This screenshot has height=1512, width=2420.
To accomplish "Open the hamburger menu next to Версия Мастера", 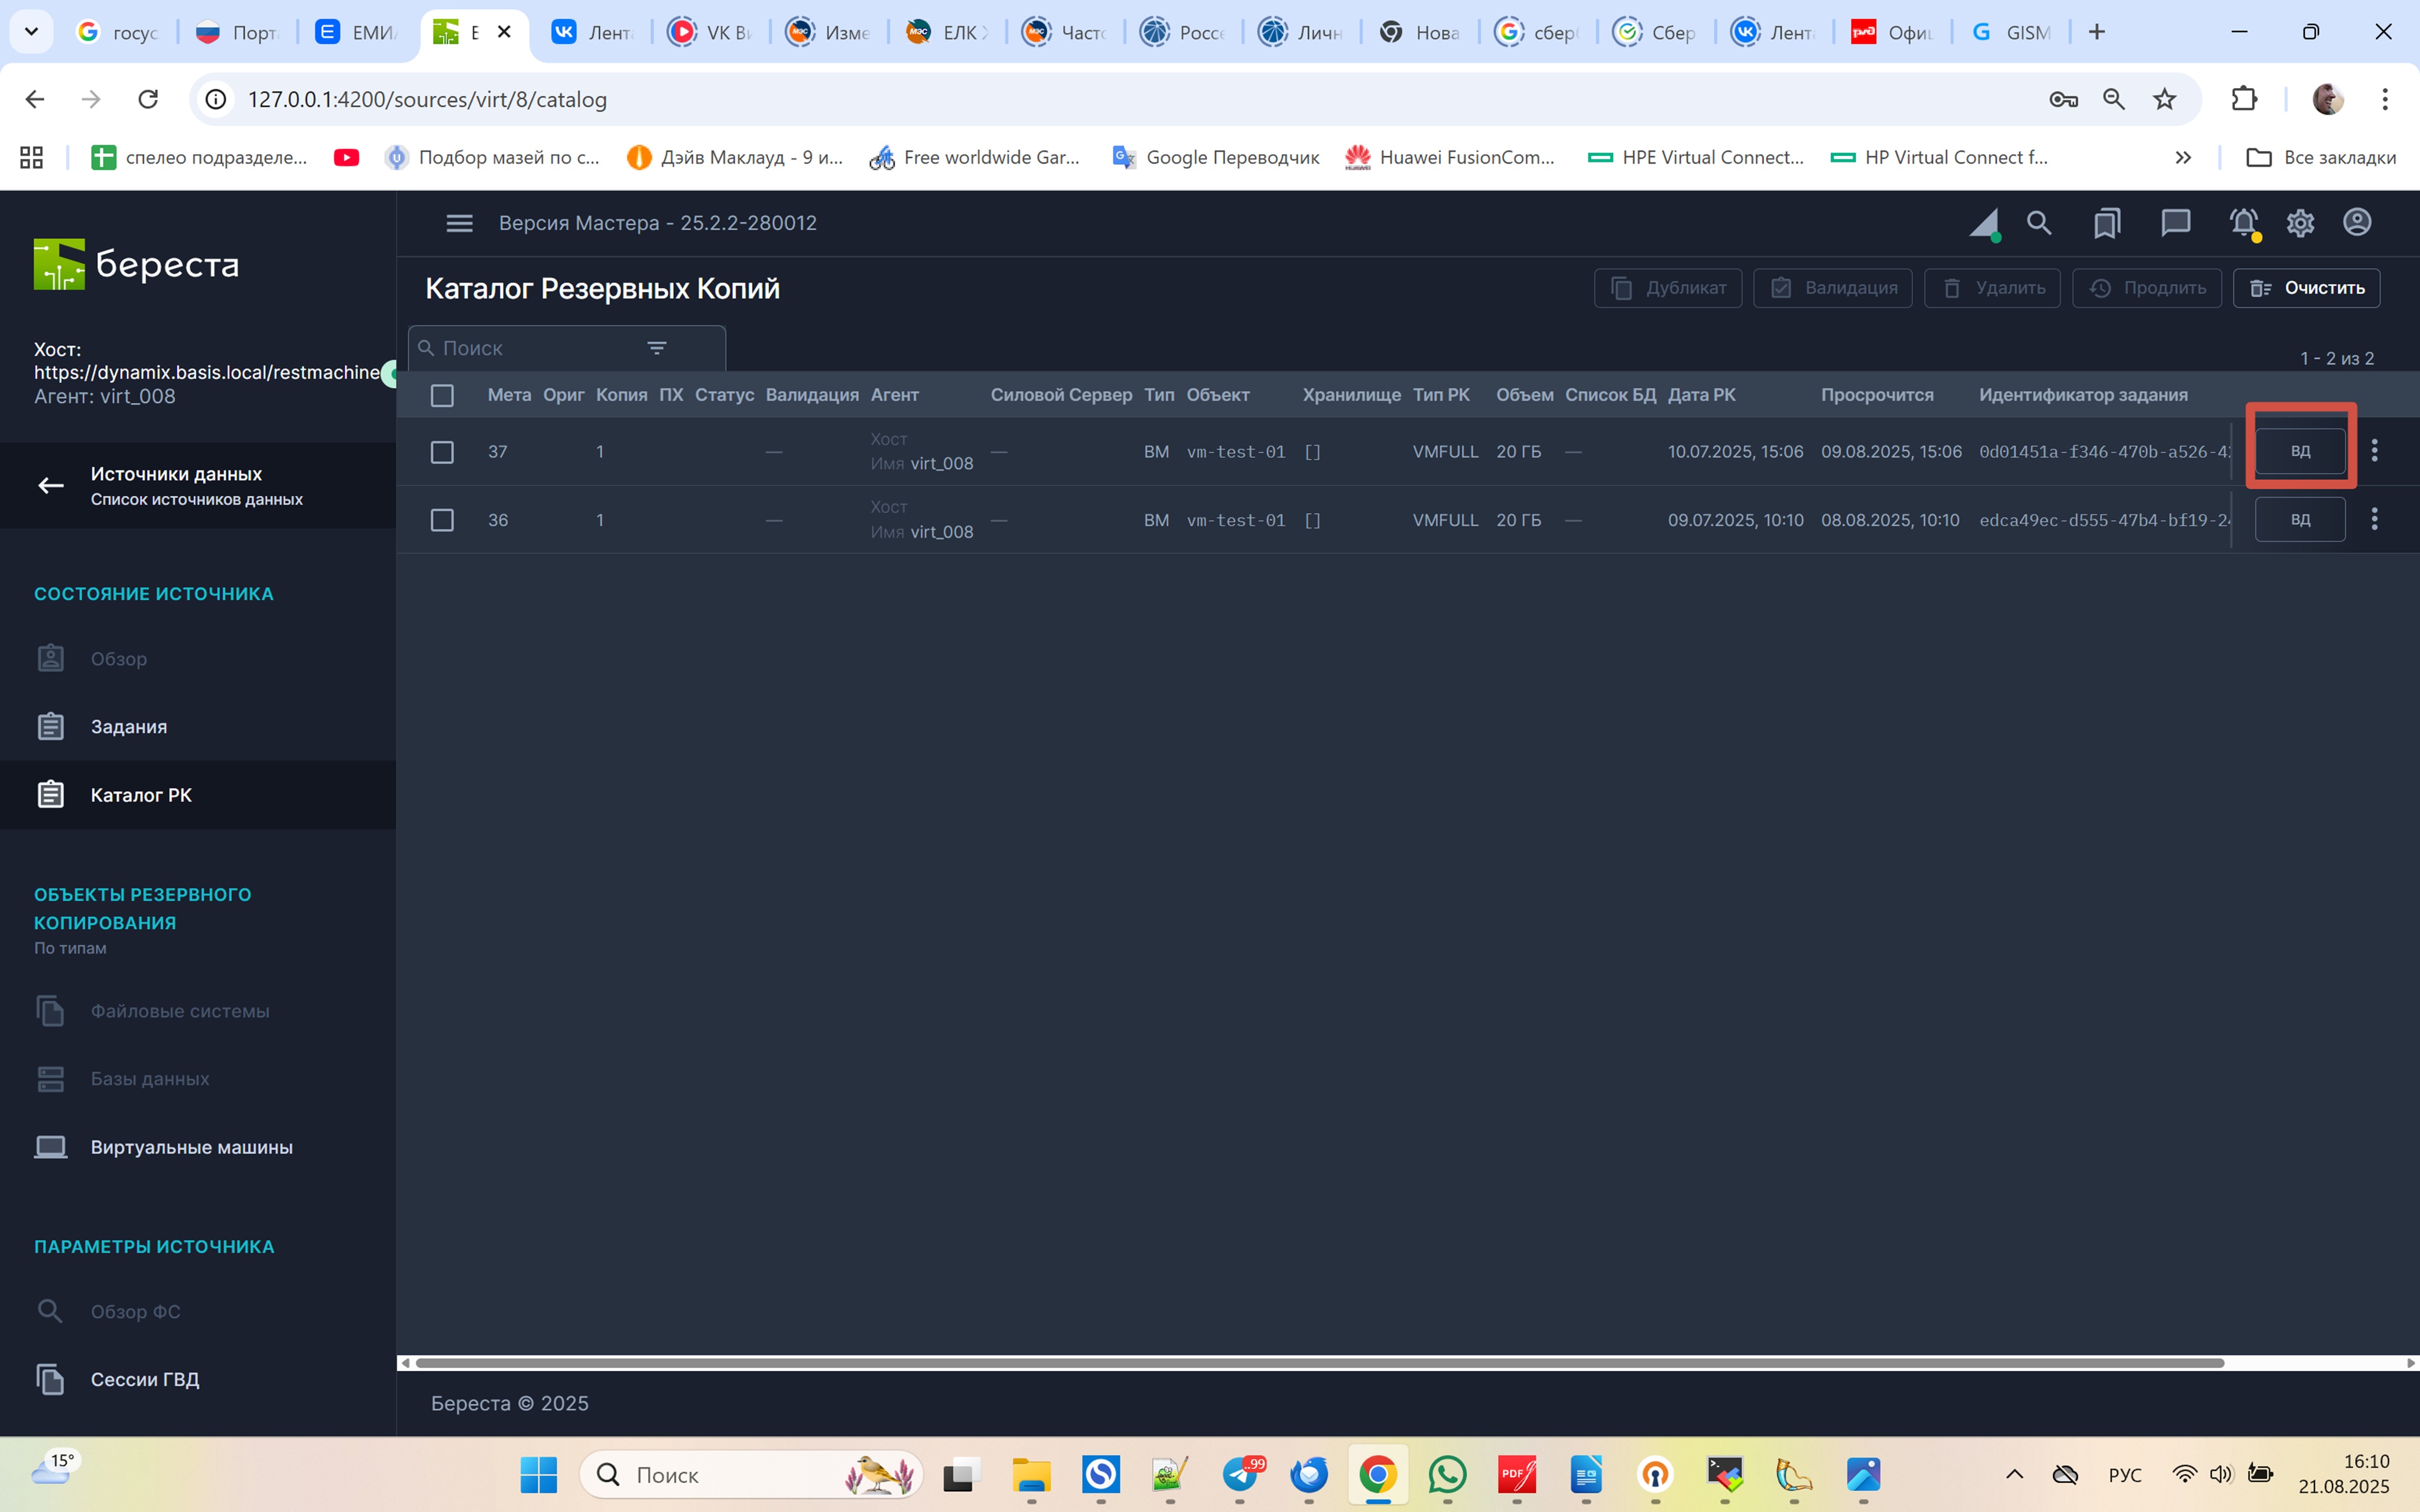I will [459, 223].
